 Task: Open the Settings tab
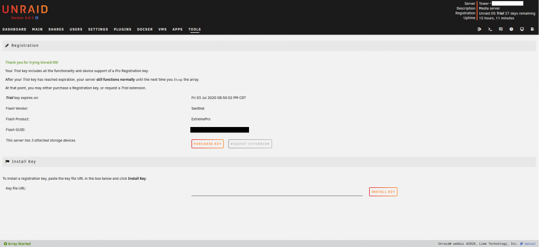point(98,30)
